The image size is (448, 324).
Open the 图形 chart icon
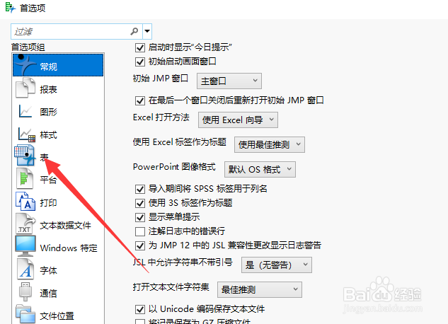25,111
